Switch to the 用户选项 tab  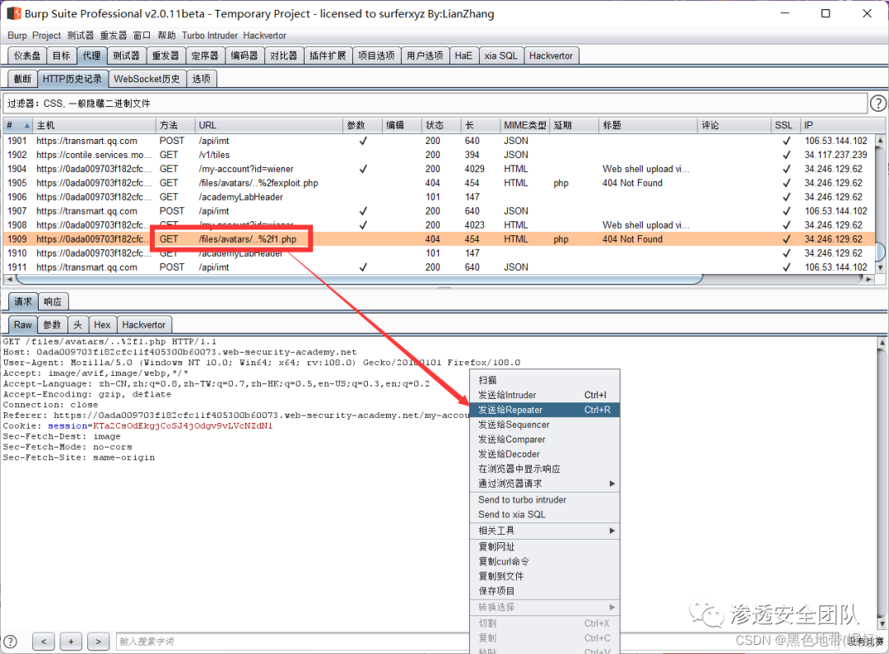tap(426, 56)
